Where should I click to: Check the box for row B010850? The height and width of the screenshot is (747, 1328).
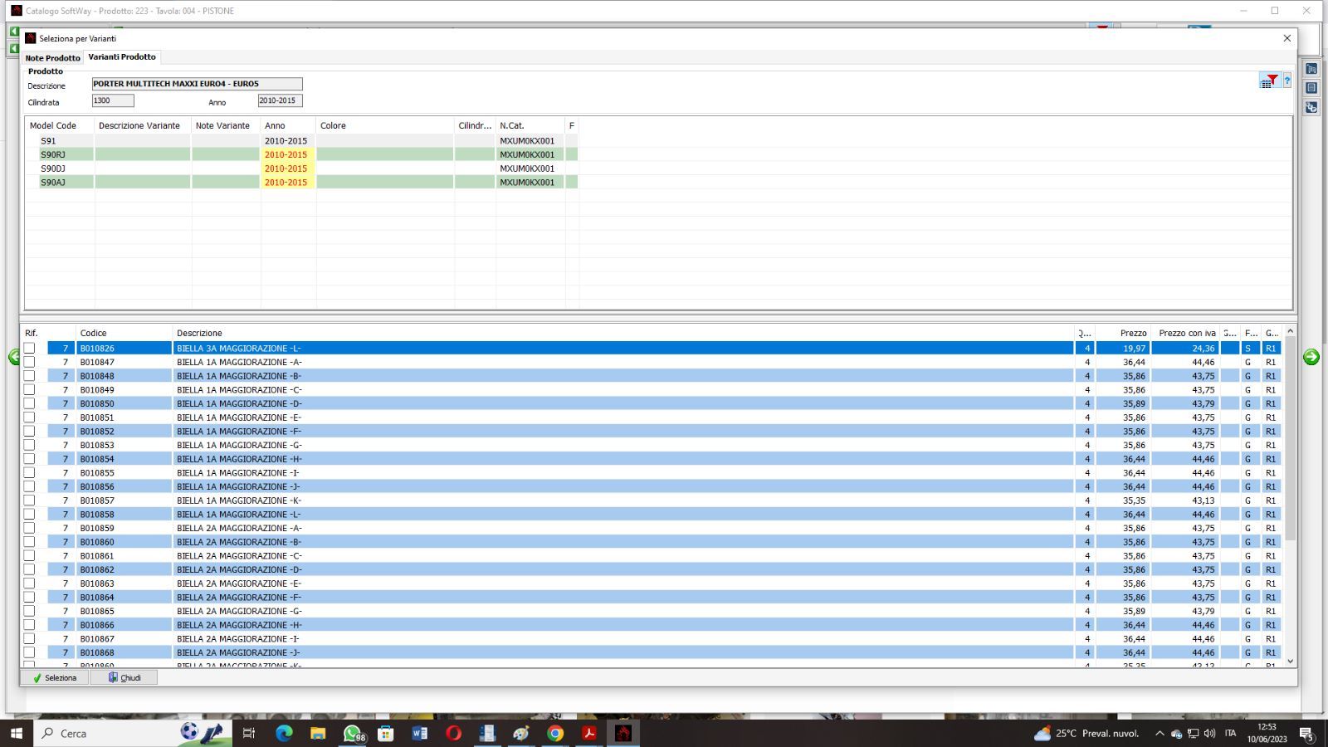[30, 403]
